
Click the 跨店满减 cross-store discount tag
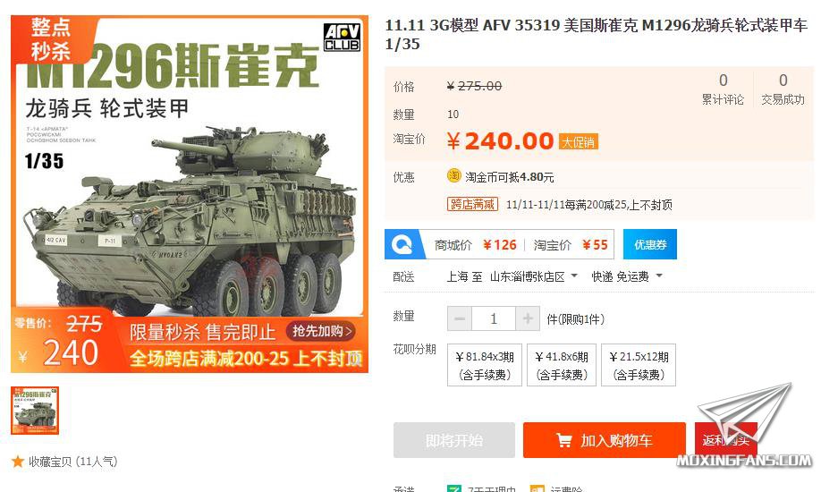472,204
